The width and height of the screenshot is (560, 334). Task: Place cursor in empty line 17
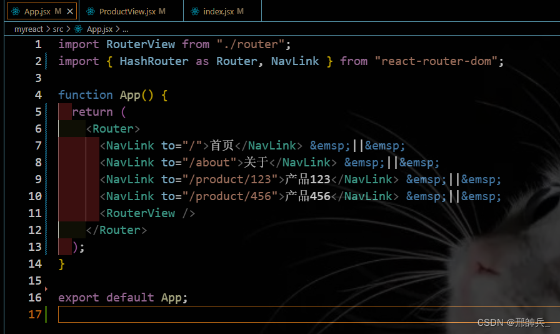309,315
